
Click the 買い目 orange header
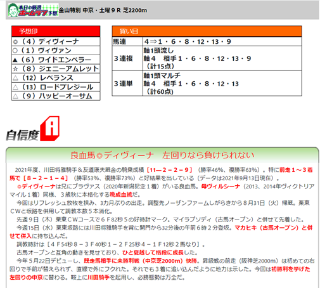207,31
